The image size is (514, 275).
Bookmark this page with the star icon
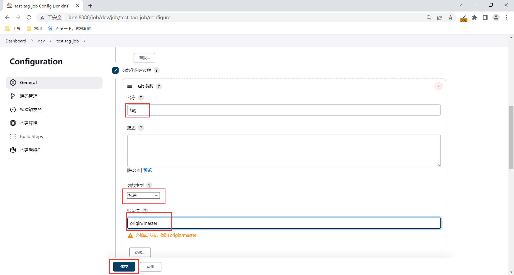tap(451, 17)
